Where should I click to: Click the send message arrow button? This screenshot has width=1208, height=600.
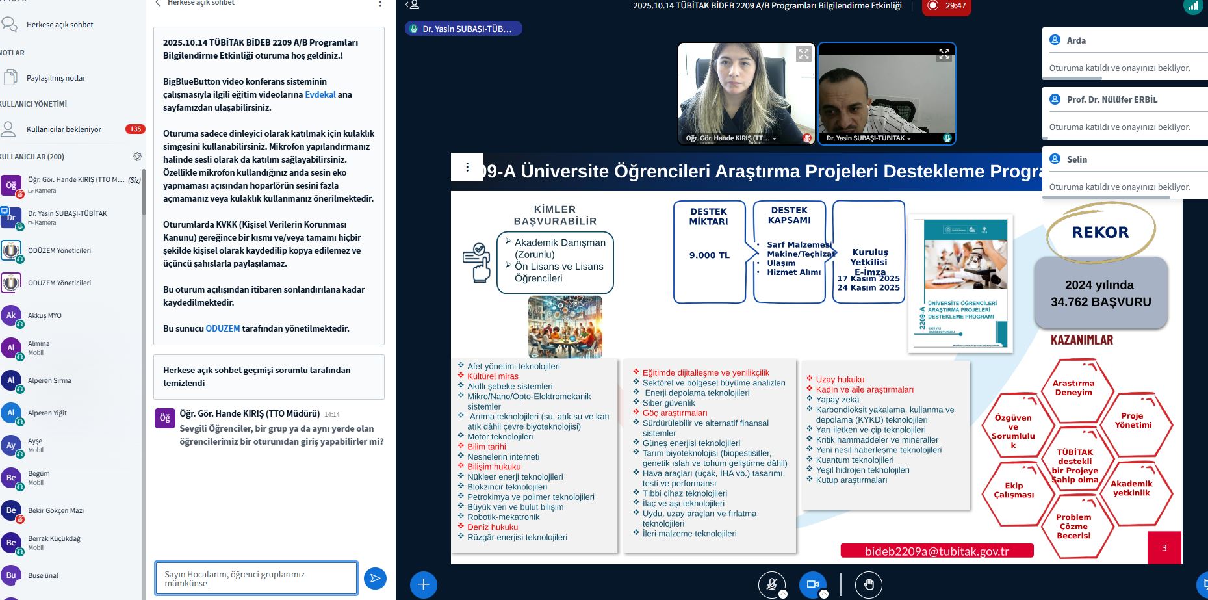[x=375, y=578]
